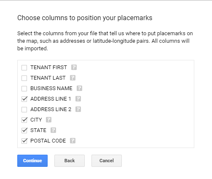This screenshot has height=179, width=212.
Task: Go back with the Back button
Action: [70, 161]
